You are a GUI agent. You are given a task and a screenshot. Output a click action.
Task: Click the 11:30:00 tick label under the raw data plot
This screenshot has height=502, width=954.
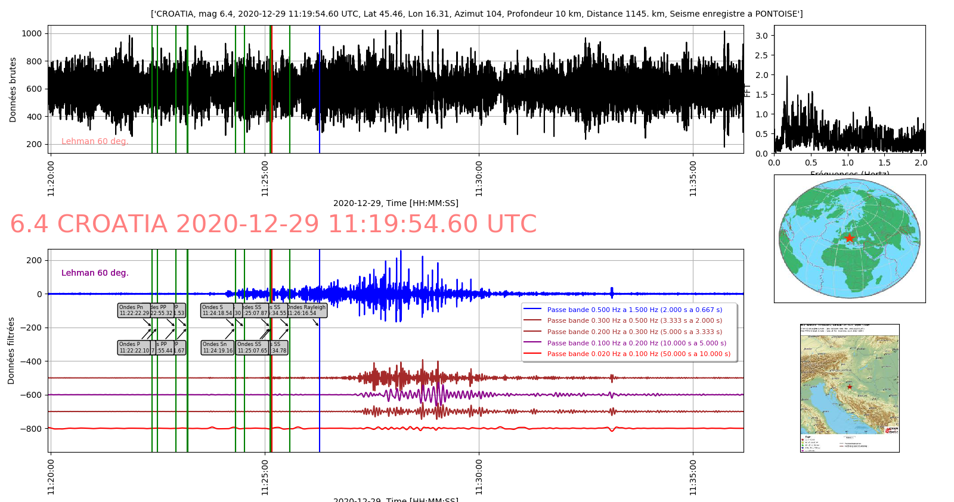click(479, 177)
